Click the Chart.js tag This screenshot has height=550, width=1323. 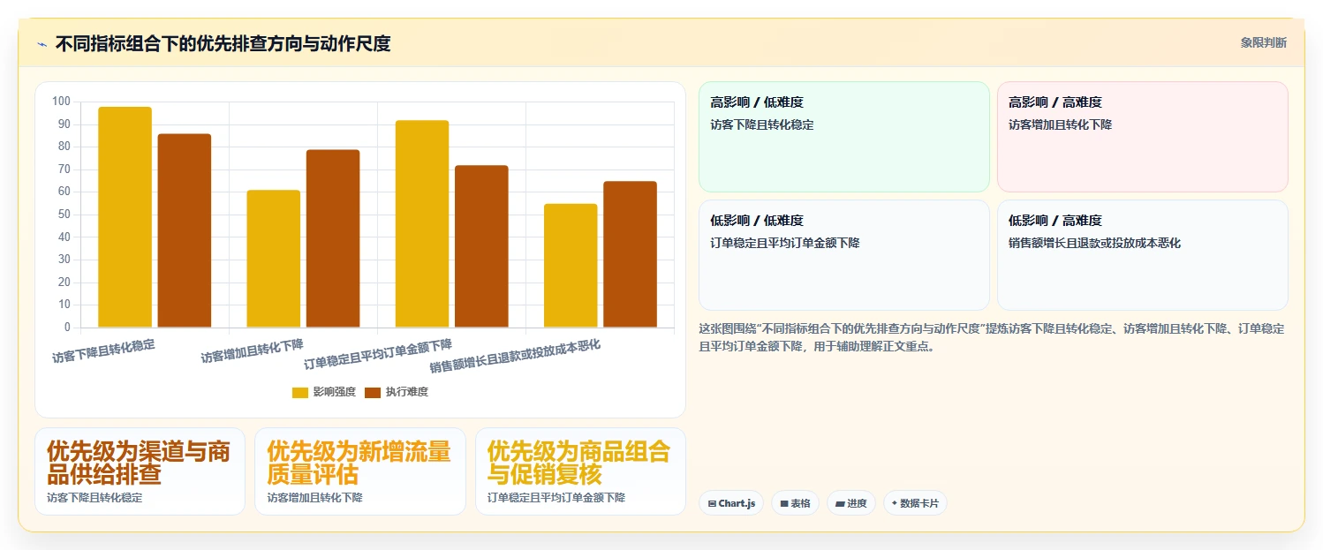pyautogui.click(x=731, y=503)
